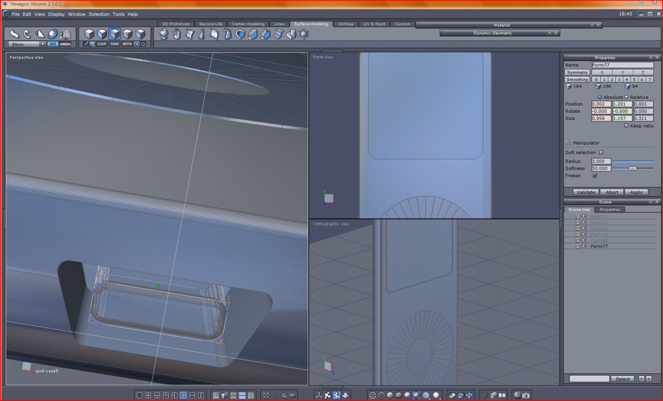Viewport: 663px width, 401px height.
Task: Click the eye icon in bottom toolbar
Action: [292, 396]
